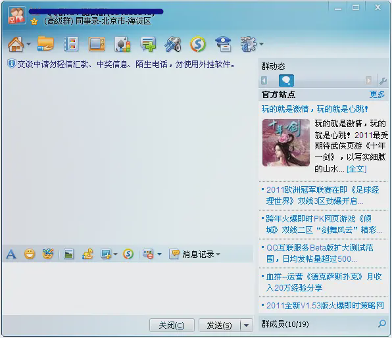The image size is (392, 338).
Task: Click the 群成员(10/19) header
Action: tap(285, 324)
